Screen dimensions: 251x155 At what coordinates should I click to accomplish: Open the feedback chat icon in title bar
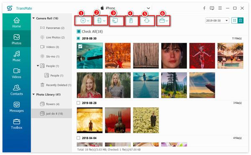(x=212, y=8)
